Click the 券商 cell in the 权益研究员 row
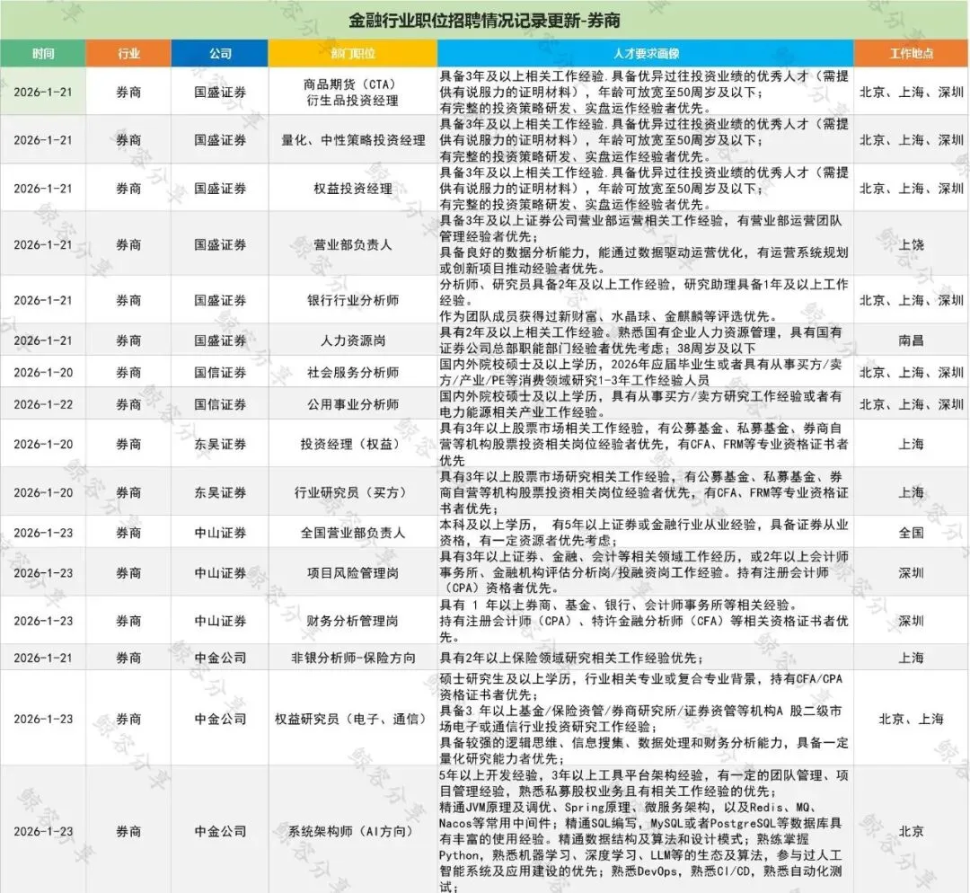 [x=128, y=719]
